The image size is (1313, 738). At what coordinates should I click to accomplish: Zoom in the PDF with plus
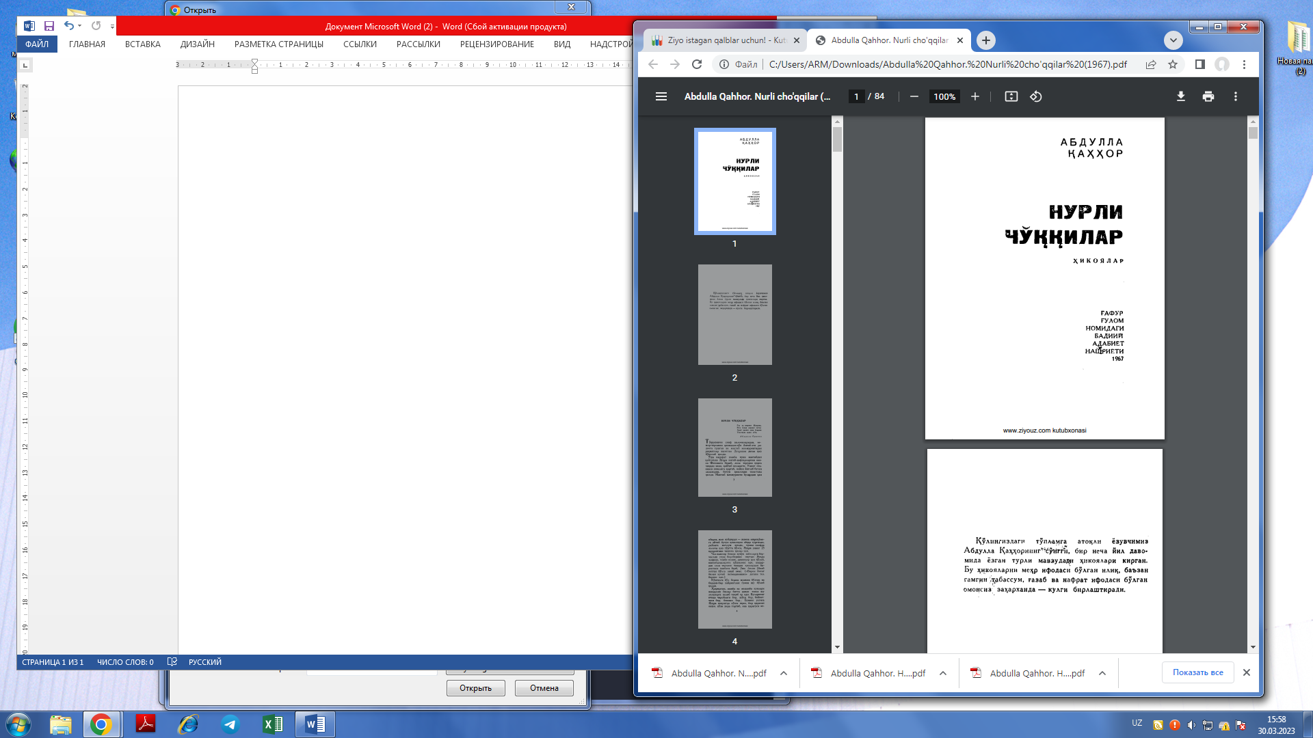(974, 96)
